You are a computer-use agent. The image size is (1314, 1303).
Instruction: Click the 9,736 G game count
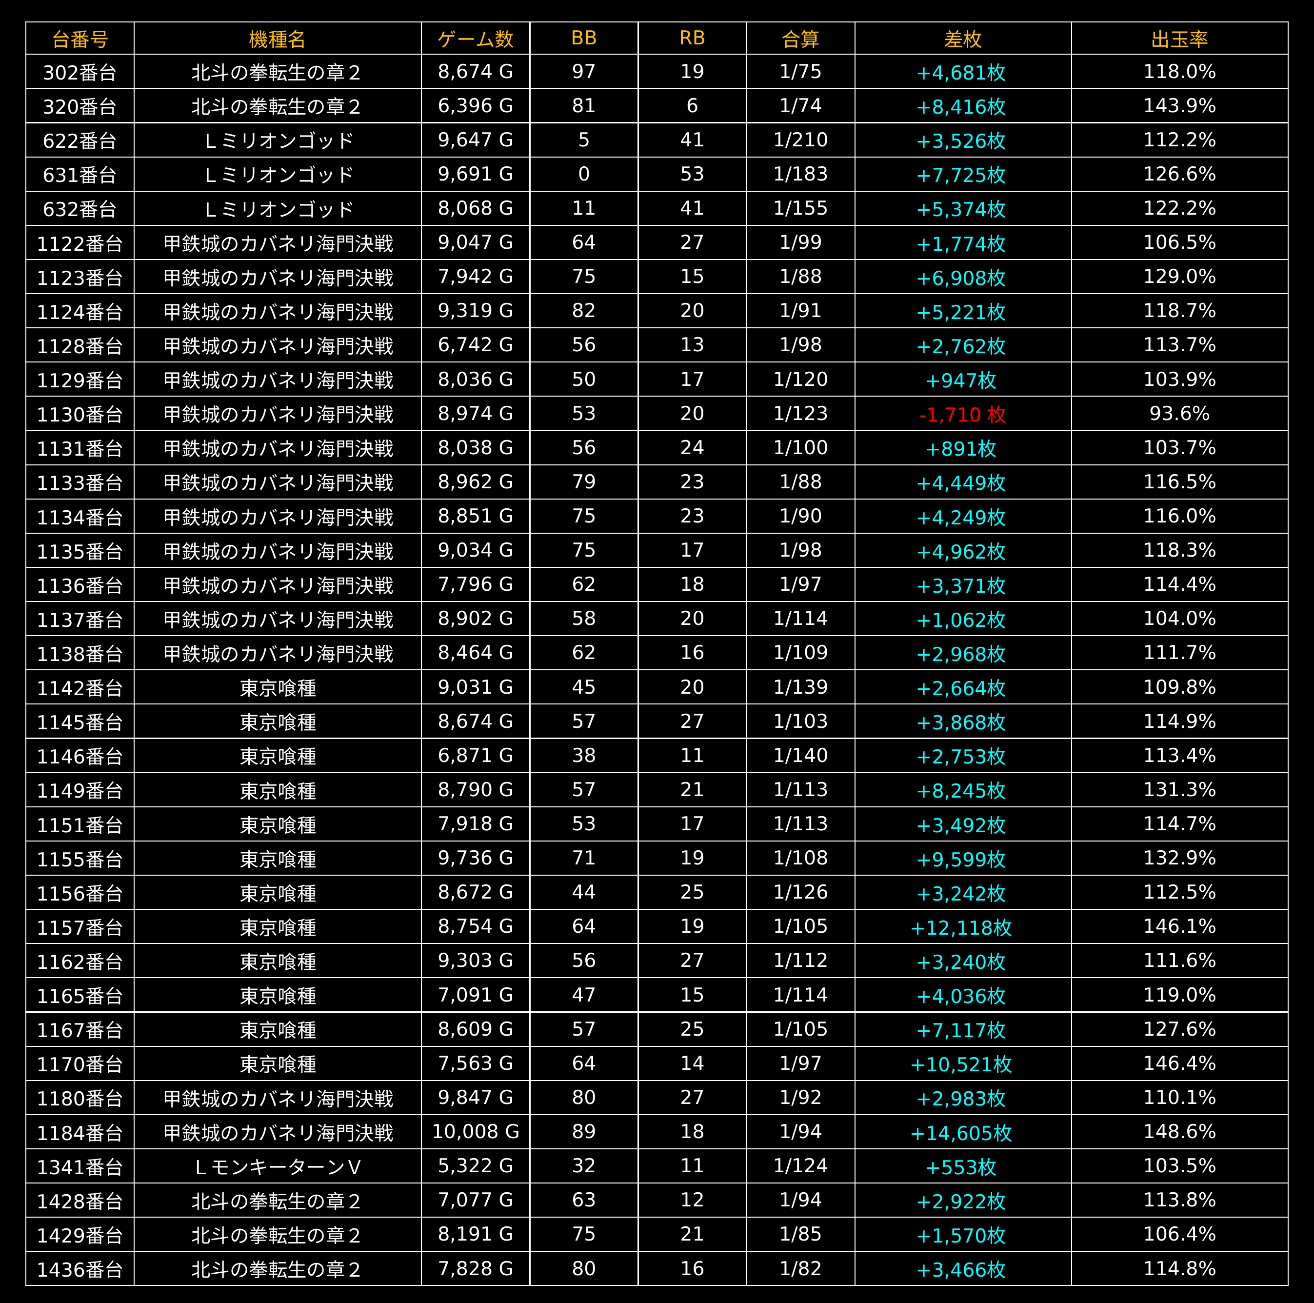click(x=476, y=859)
